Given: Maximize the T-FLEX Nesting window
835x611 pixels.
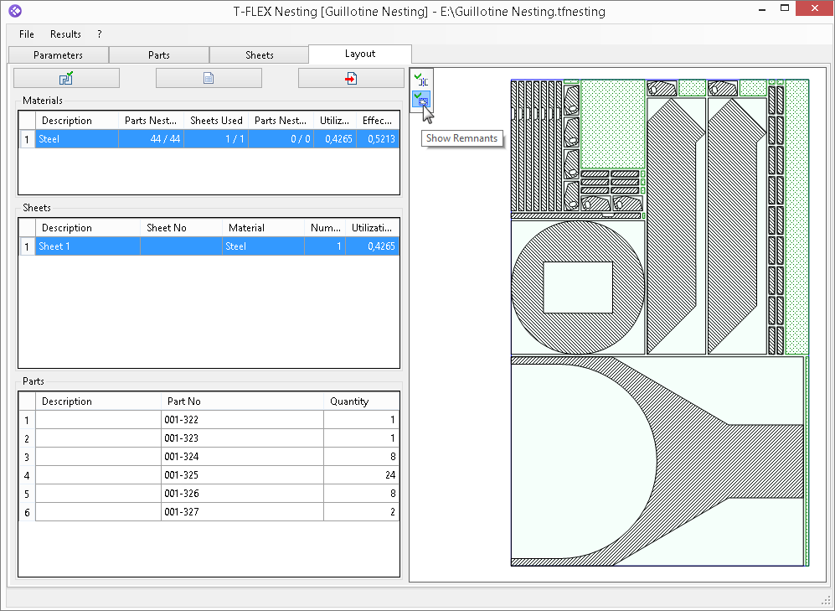Looking at the screenshot, I should pyautogui.click(x=785, y=8).
